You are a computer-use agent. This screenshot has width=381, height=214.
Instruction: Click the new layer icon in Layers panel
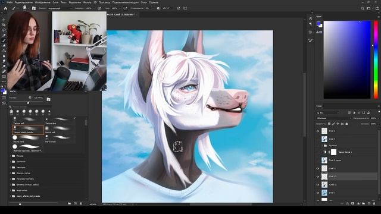(x=369, y=203)
